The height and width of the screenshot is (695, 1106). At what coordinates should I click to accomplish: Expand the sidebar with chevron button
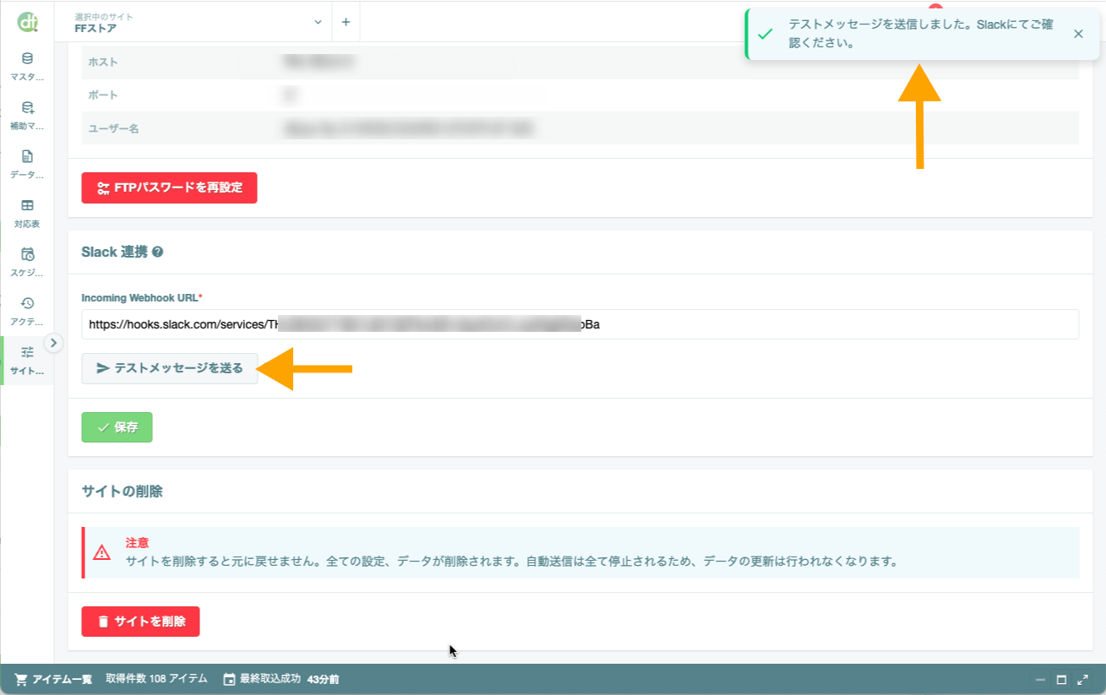coord(53,343)
